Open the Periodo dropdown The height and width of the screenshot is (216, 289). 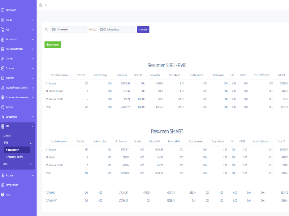pos(117,30)
